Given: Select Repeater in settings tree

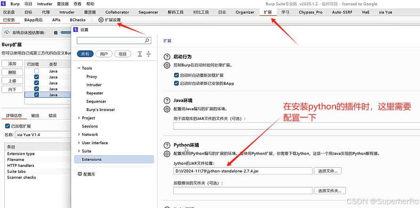Looking at the screenshot, I should click(95, 93).
